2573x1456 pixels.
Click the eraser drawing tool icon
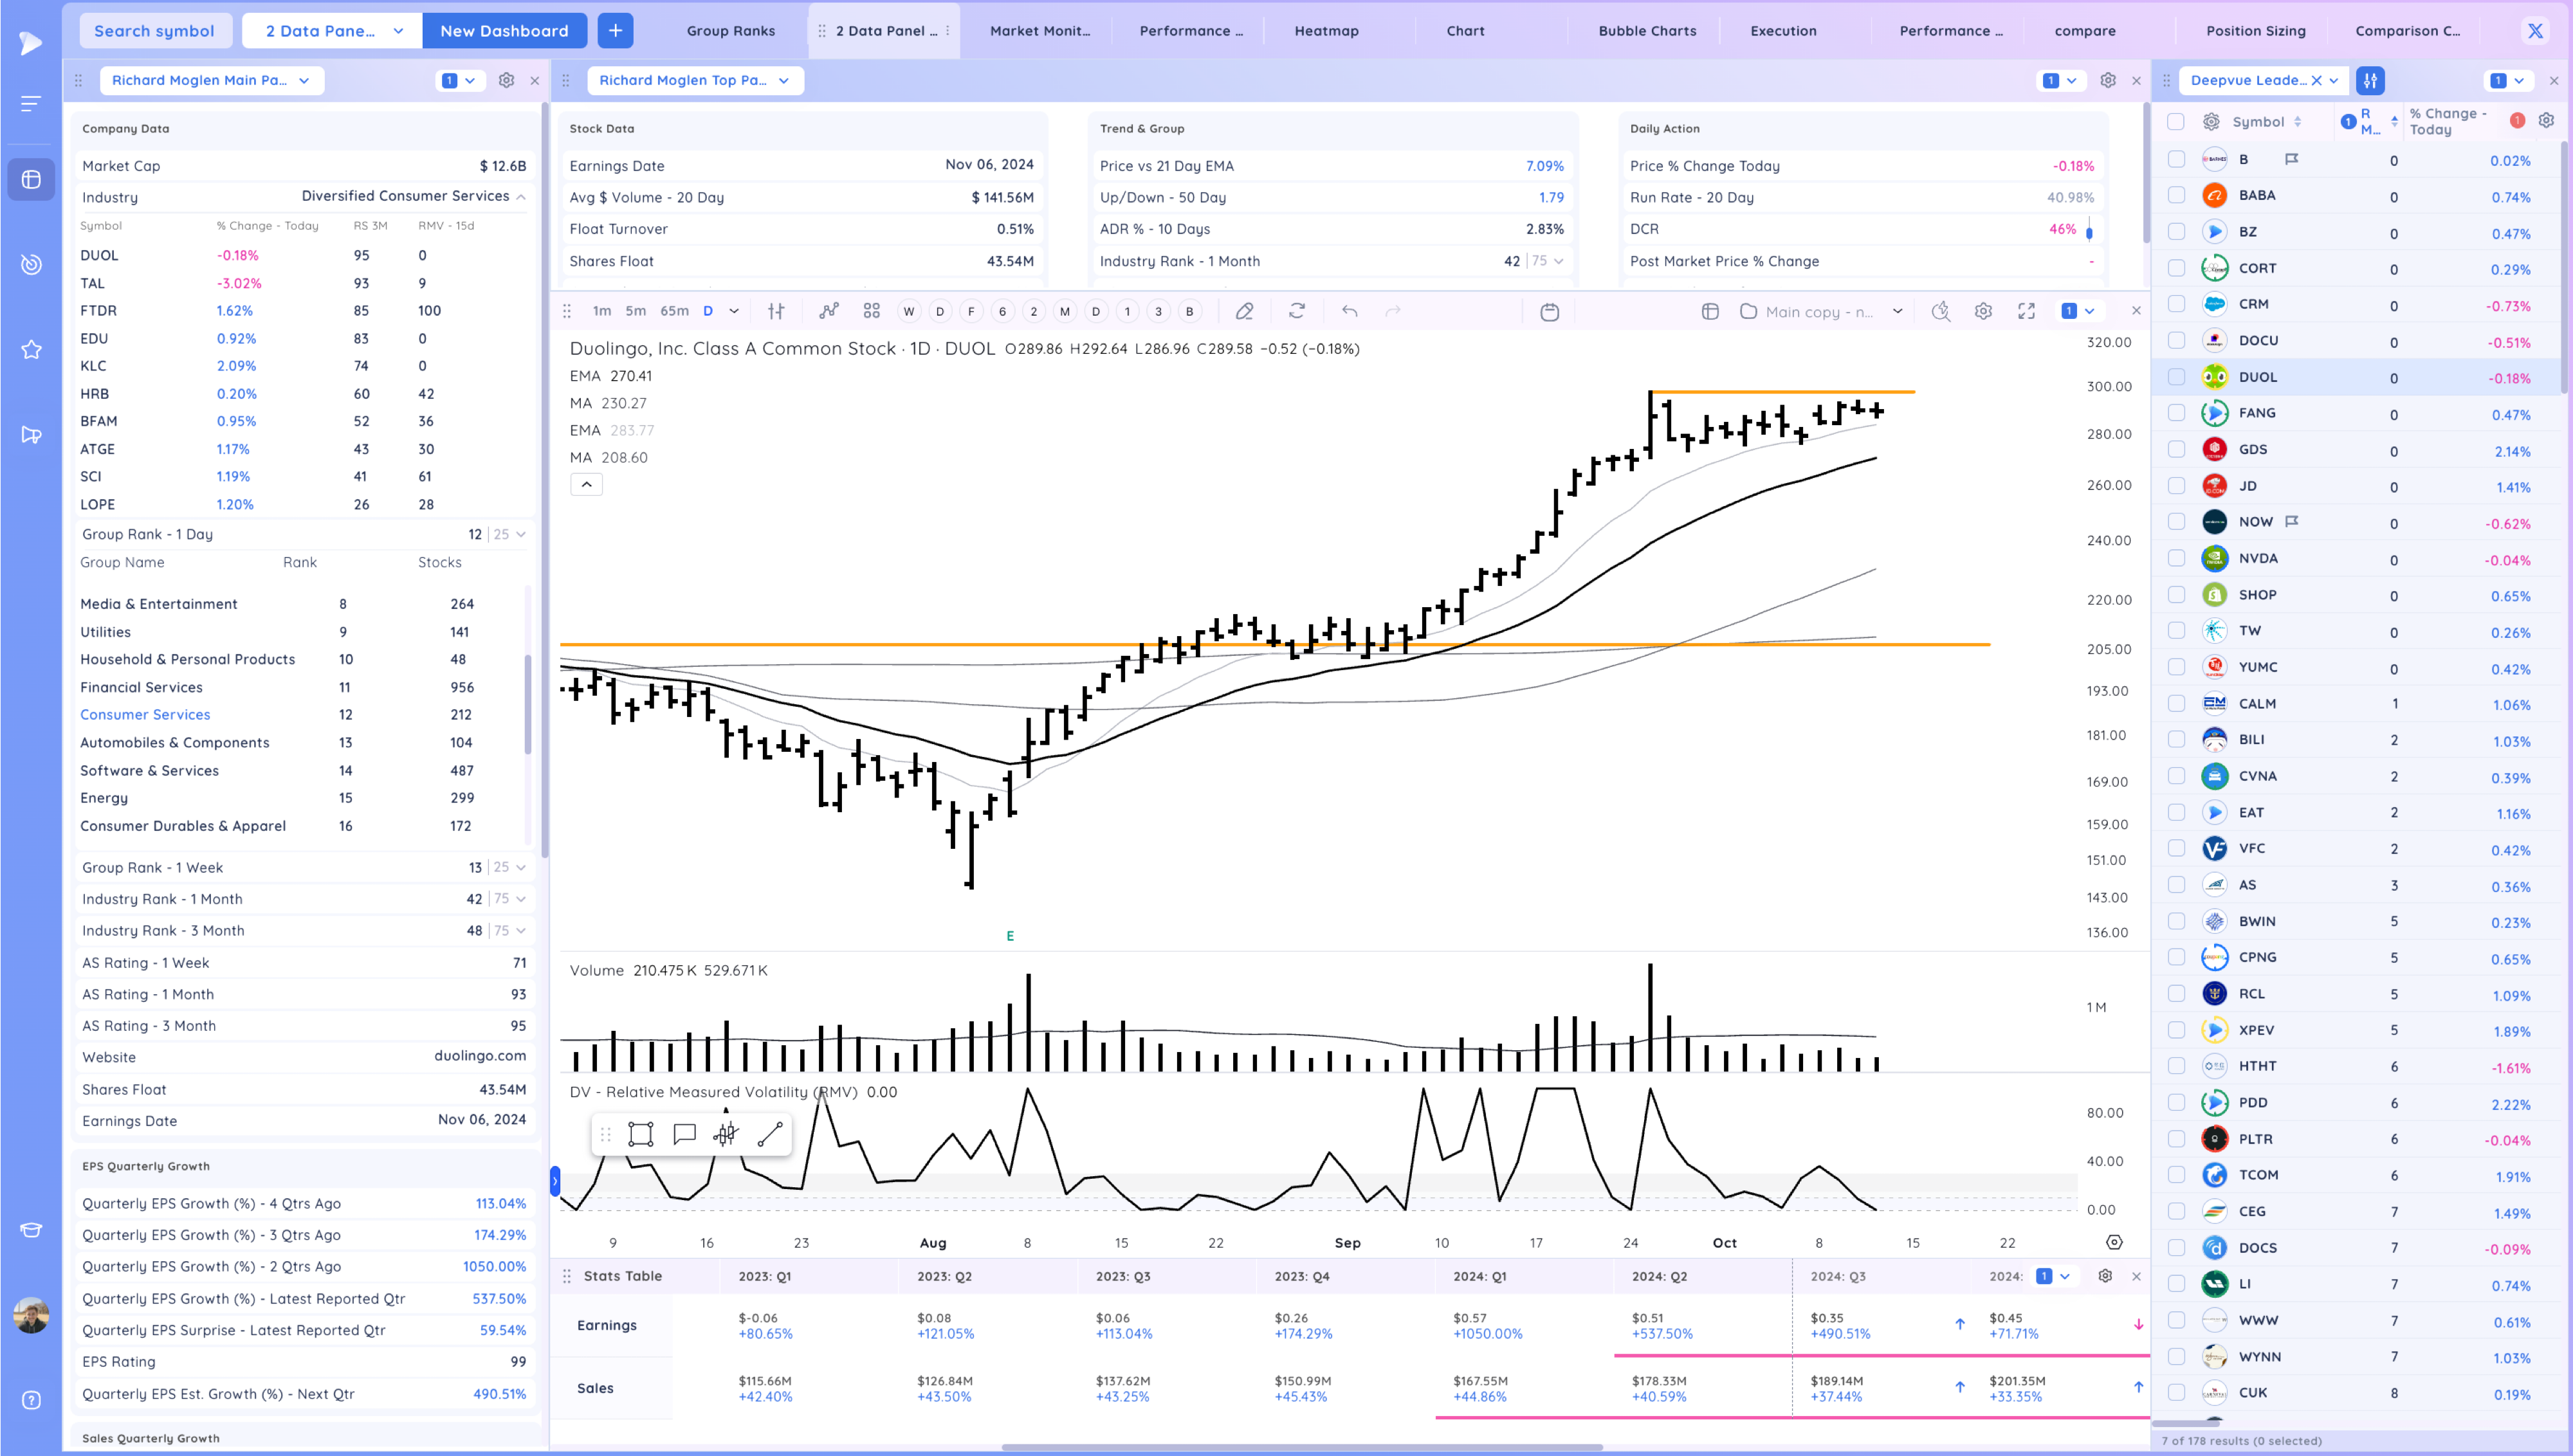click(1244, 311)
